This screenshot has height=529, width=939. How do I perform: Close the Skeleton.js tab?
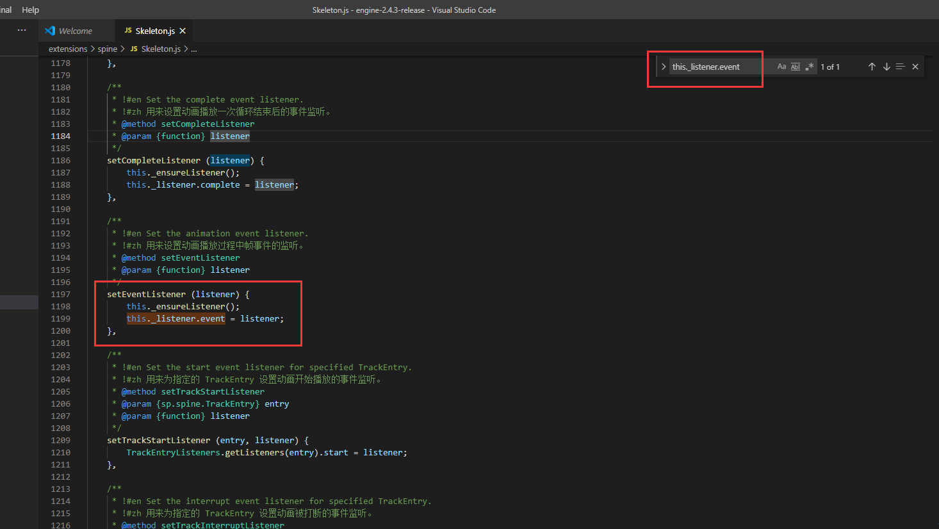pos(183,31)
